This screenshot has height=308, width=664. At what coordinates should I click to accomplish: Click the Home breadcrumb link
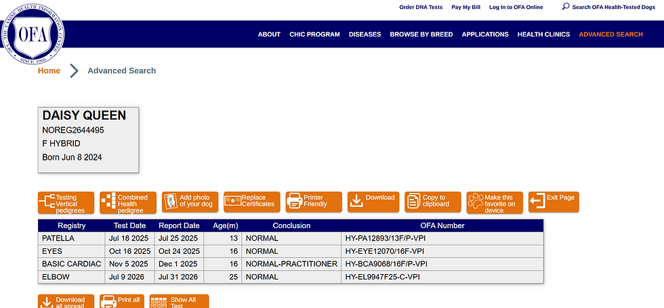coord(49,70)
